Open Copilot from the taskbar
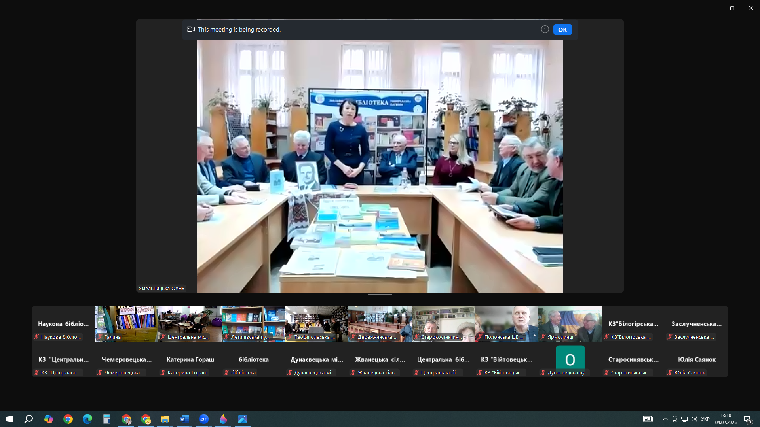The width and height of the screenshot is (760, 427). click(48, 419)
